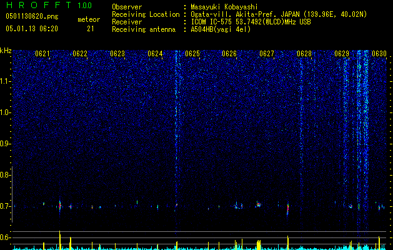Screen dimensions: 393x250
Task: Click the Receiver label
Action: (127, 22)
